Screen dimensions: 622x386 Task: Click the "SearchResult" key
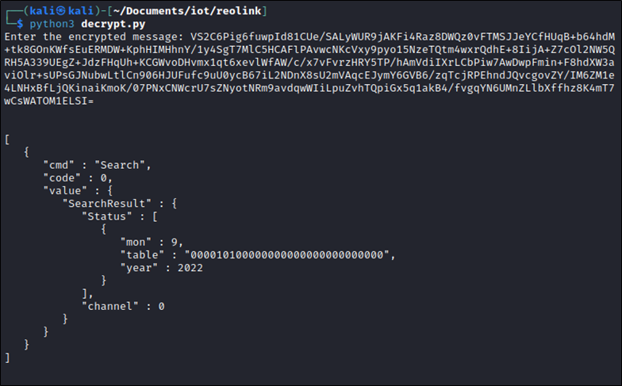[x=106, y=204]
